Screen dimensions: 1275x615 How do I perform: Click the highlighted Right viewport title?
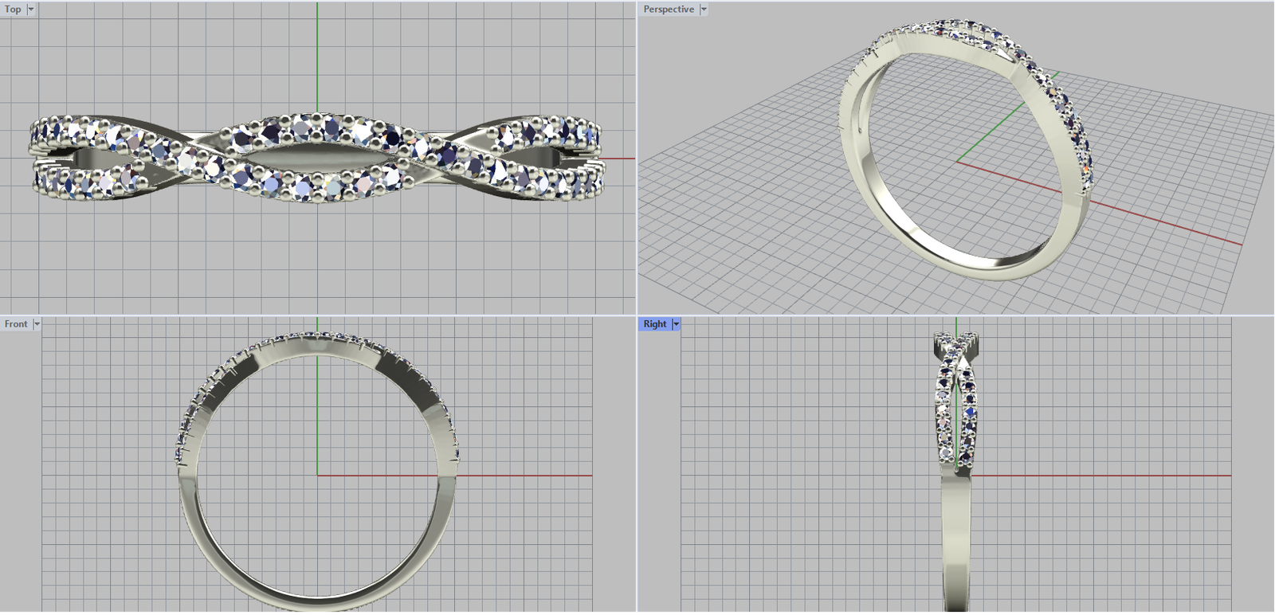pos(654,324)
